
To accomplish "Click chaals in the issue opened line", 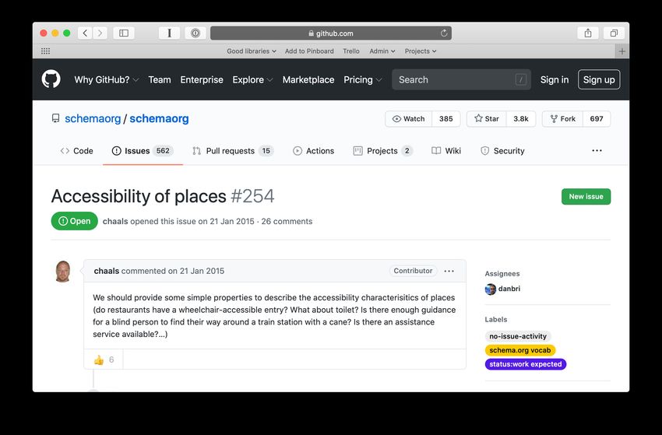I will click(115, 222).
